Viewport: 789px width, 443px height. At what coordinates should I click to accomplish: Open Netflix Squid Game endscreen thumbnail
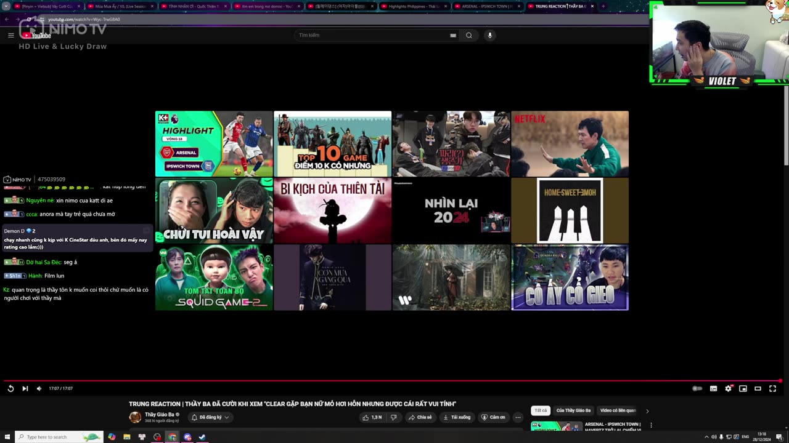570,144
